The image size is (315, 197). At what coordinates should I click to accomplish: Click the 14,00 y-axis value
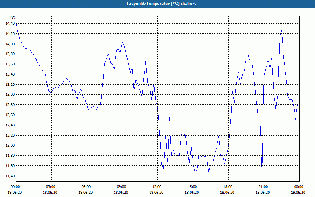pyautogui.click(x=10, y=44)
